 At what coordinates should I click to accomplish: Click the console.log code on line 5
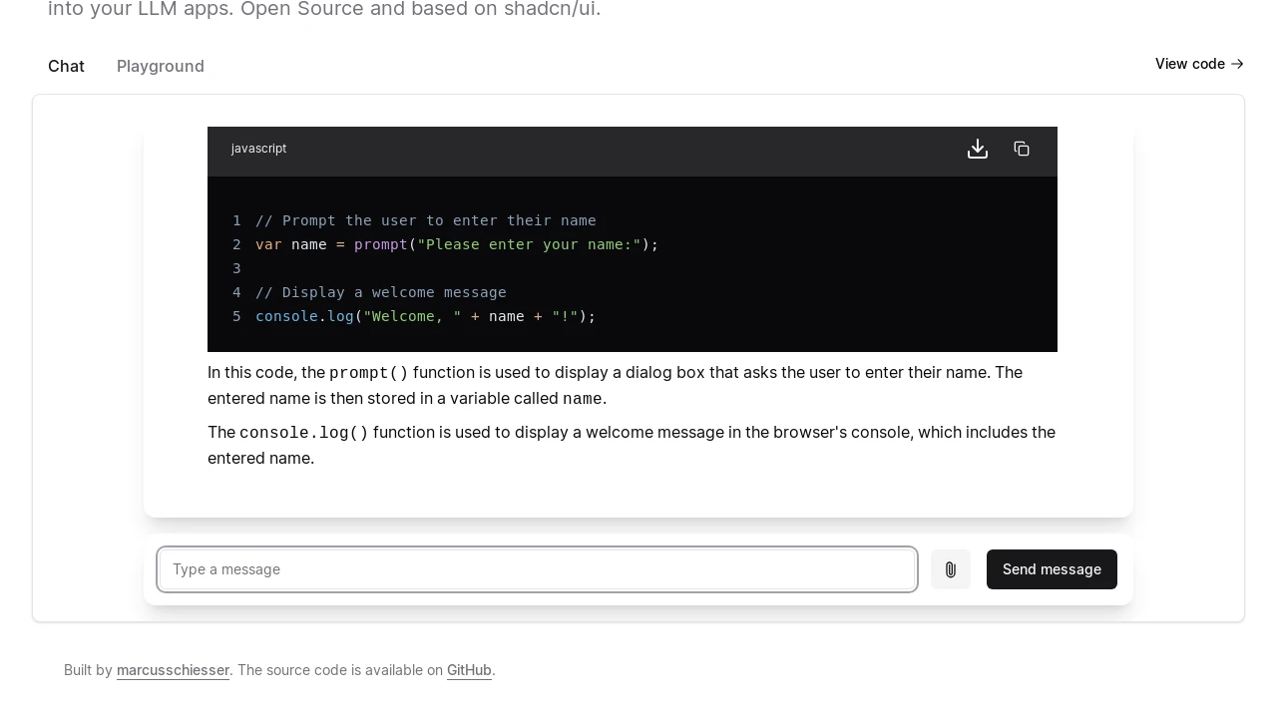(425, 316)
